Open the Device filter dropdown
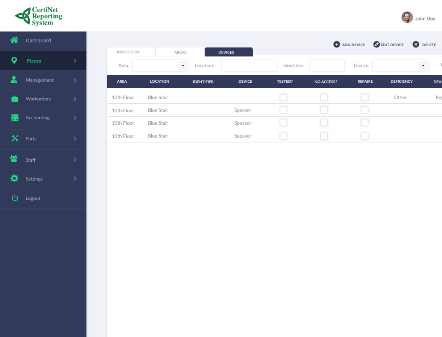442x337 pixels. pyautogui.click(x=423, y=65)
